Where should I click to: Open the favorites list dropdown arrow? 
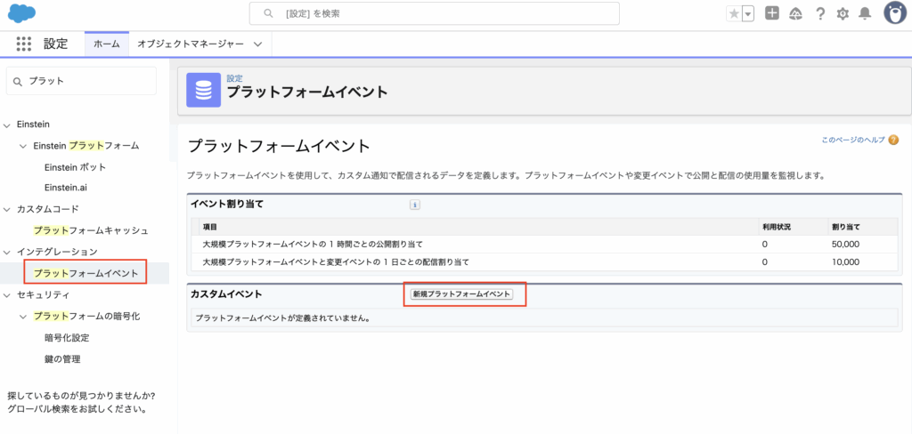(748, 13)
